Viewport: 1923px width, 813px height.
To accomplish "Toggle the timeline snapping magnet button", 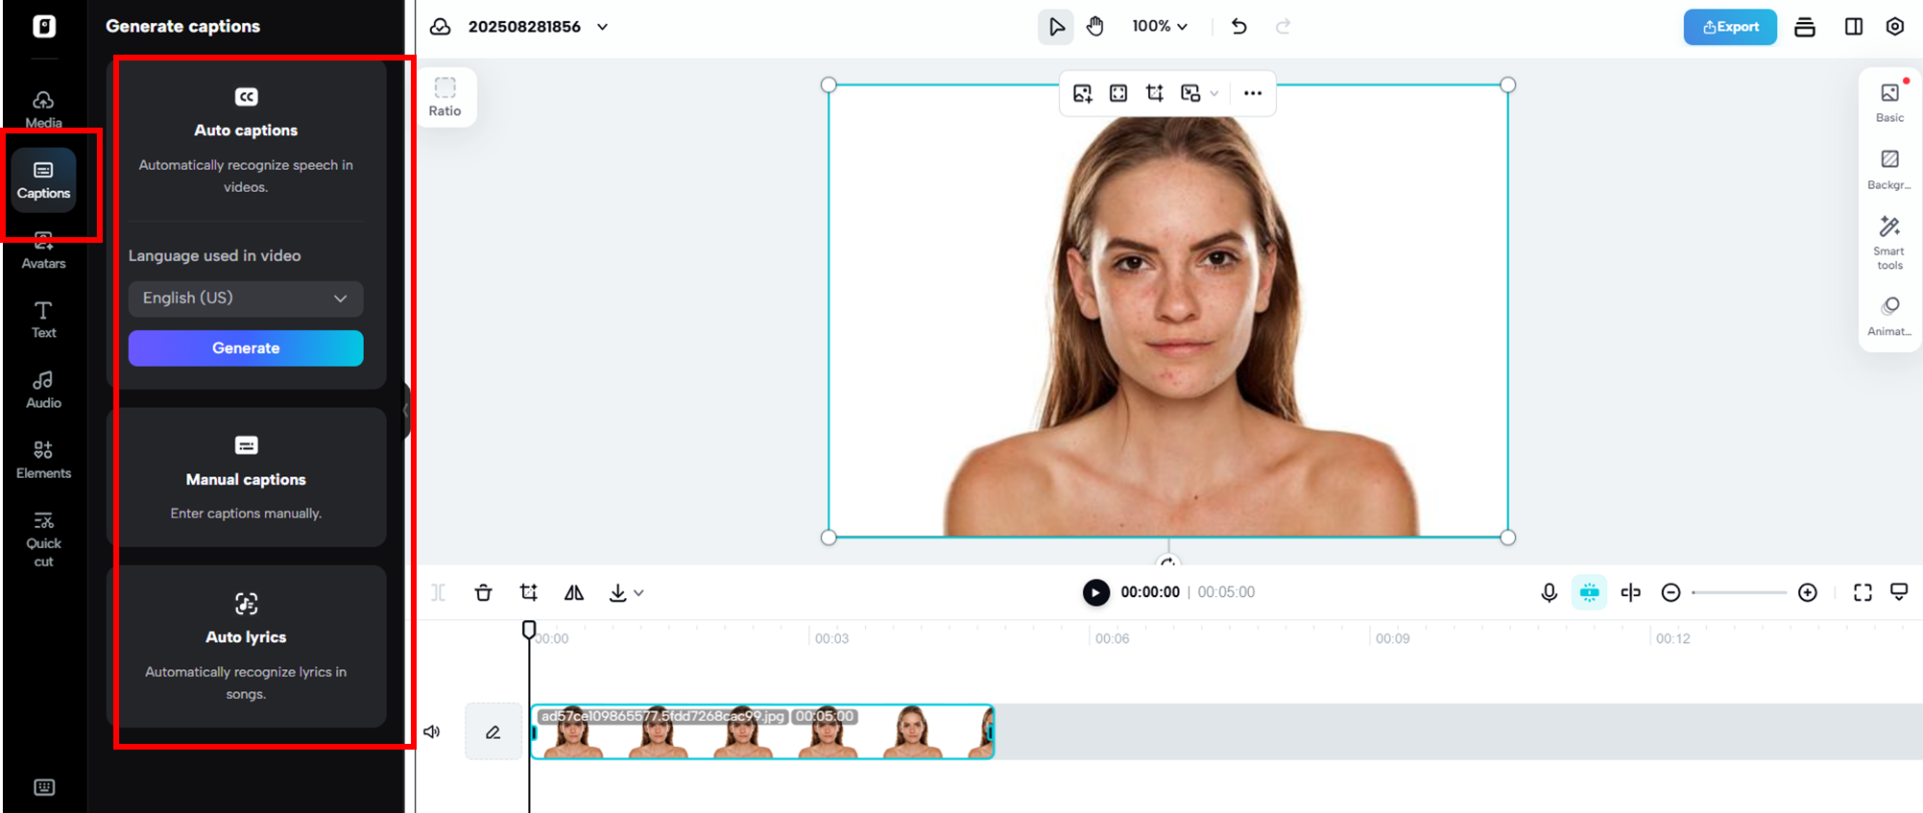I will 1589,592.
